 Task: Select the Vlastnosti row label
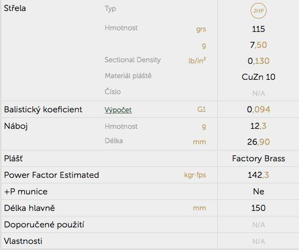click(23, 241)
